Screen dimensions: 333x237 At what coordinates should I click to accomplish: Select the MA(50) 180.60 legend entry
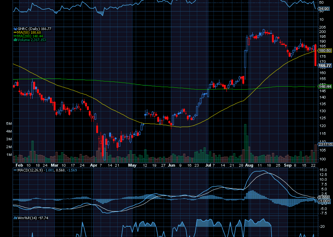[29, 33]
